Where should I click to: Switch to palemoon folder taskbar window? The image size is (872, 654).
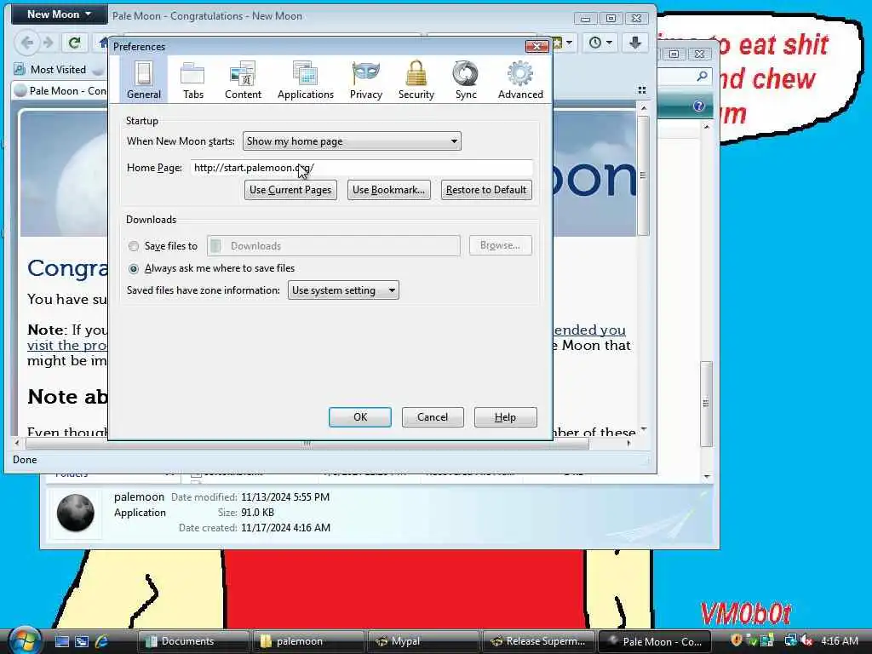tap(308, 641)
